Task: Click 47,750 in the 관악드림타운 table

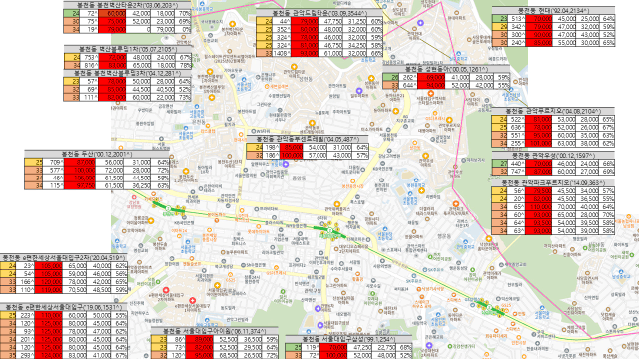Action: 330,21
